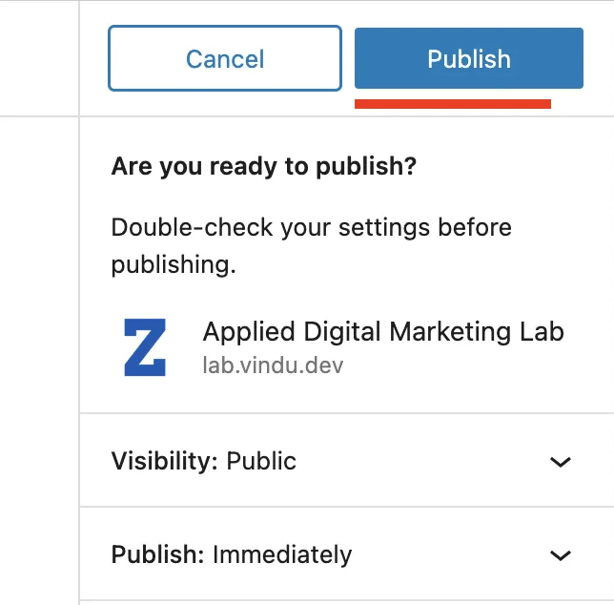The image size is (614, 605).
Task: Click the empty editor area left of panel
Action: click(38, 334)
